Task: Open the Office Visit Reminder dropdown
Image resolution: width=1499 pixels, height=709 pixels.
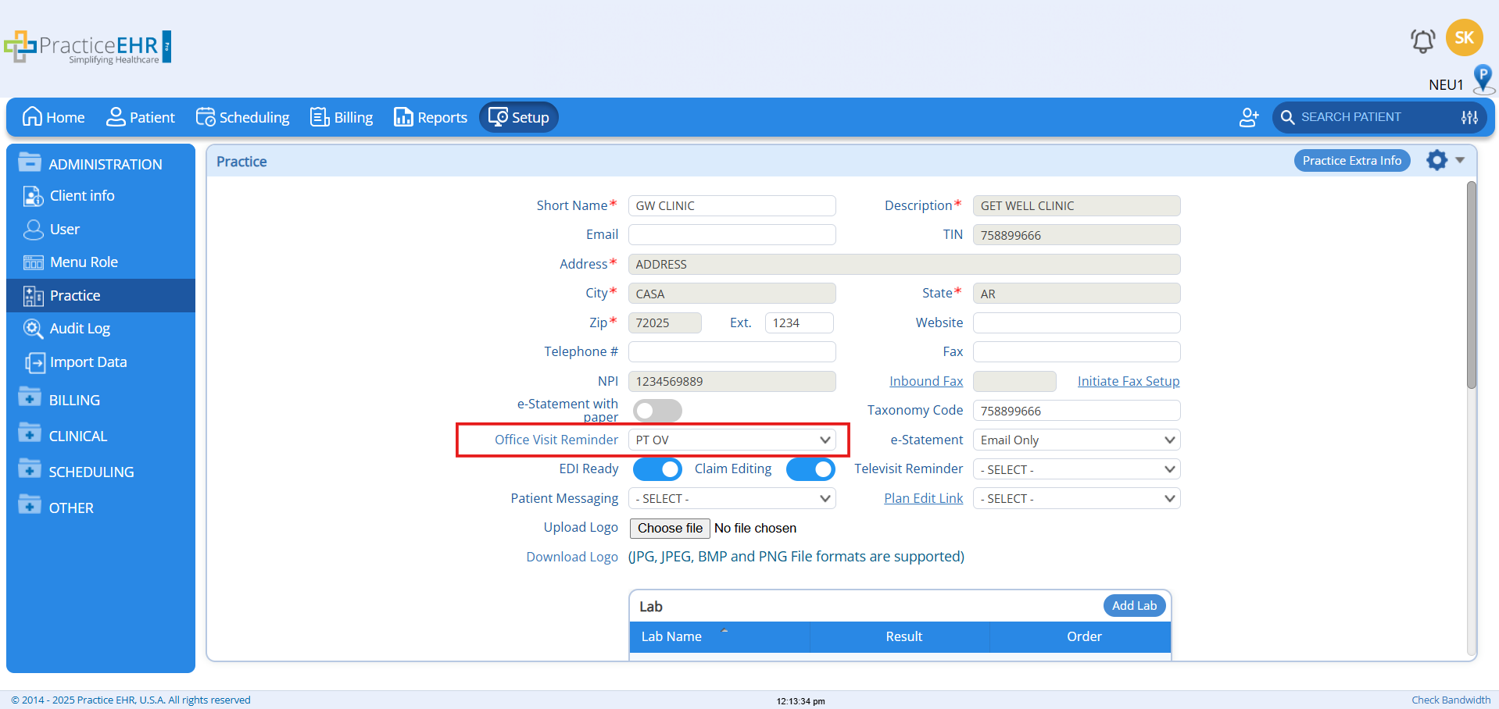Action: coord(732,440)
